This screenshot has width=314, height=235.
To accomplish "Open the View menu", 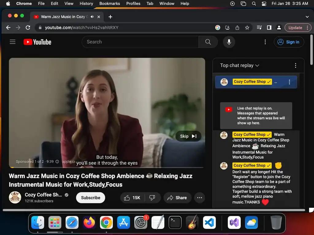I will [69, 4].
